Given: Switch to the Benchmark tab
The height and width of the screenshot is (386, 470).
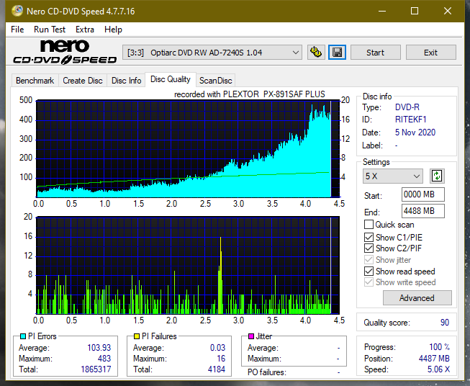Looking at the screenshot, I should pos(35,81).
